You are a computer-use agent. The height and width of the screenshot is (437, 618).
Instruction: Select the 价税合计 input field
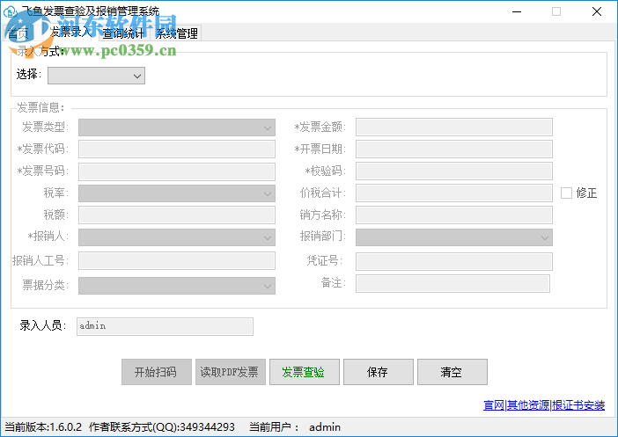click(x=454, y=193)
